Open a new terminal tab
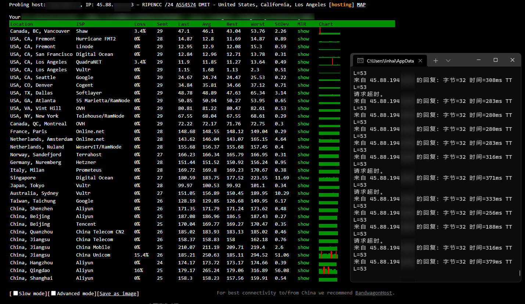 pos(436,61)
